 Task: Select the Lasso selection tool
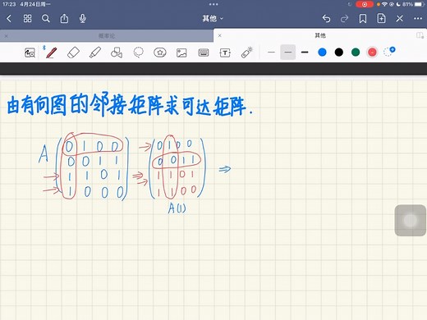138,53
